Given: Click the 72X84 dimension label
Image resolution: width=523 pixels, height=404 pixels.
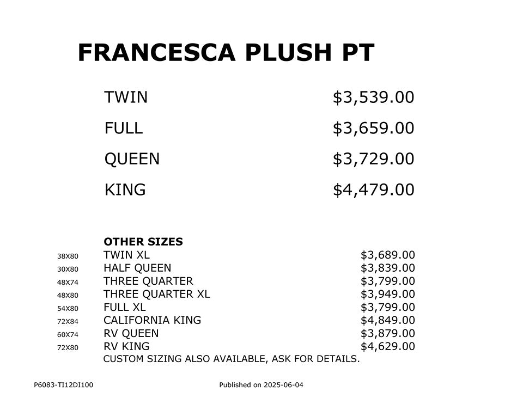Looking at the screenshot, I should [68, 321].
